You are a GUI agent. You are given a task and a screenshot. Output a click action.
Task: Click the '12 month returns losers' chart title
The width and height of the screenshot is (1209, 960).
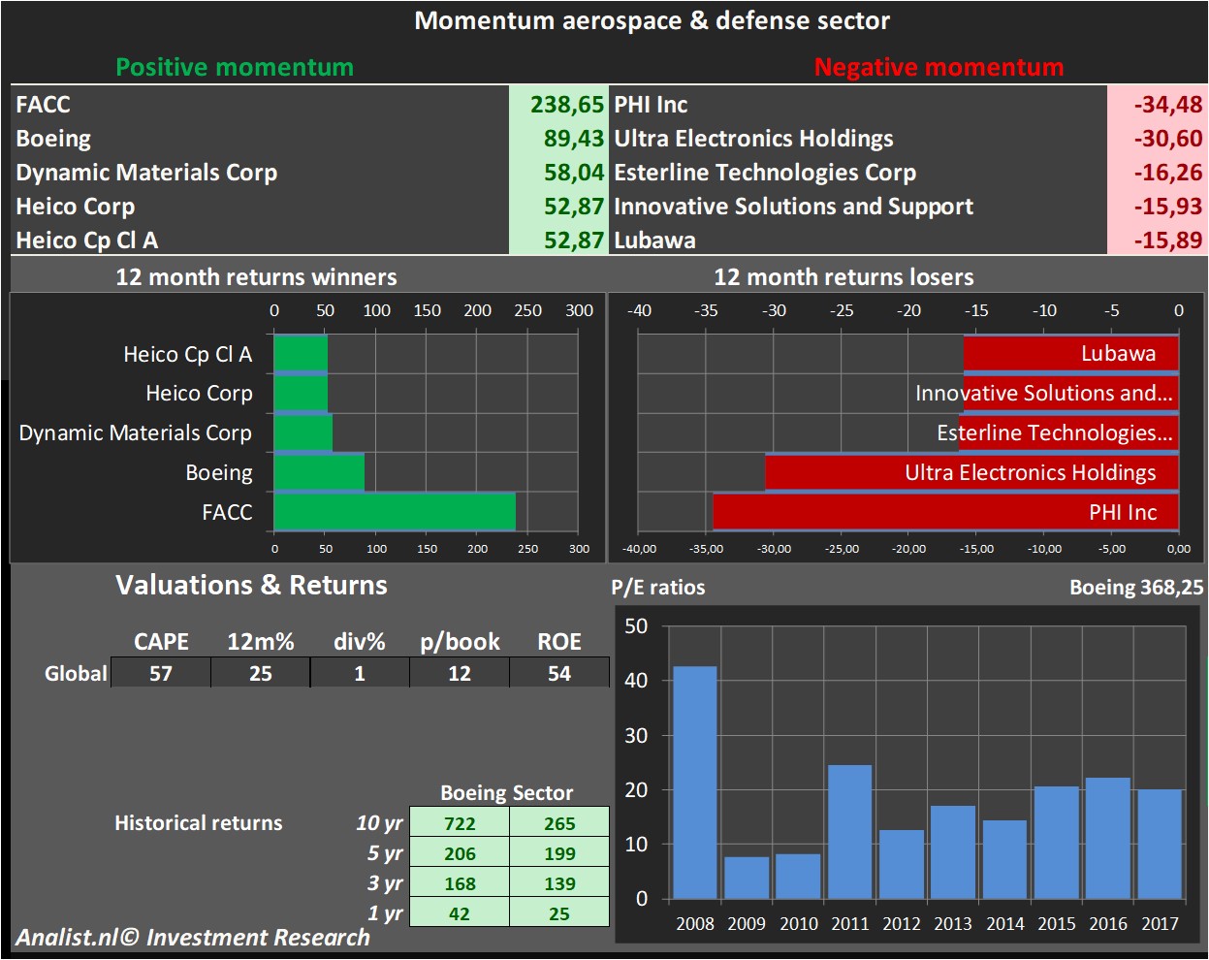pos(843,277)
